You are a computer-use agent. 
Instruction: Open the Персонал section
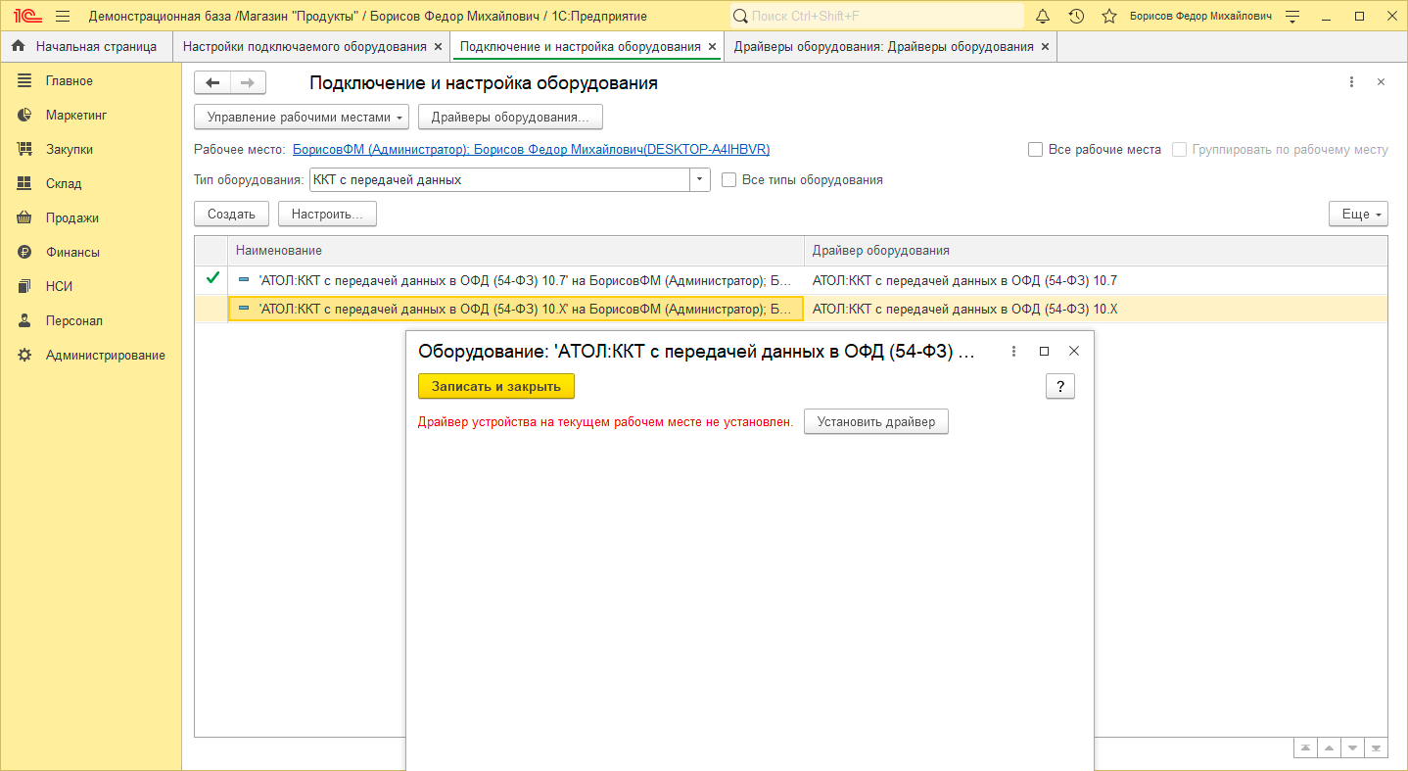pyautogui.click(x=74, y=320)
